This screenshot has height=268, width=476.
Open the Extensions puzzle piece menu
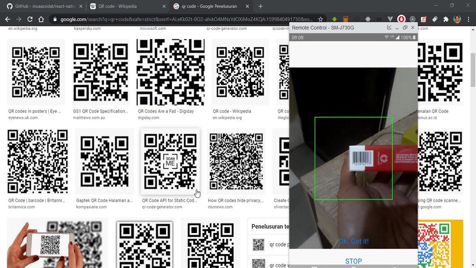click(446, 19)
